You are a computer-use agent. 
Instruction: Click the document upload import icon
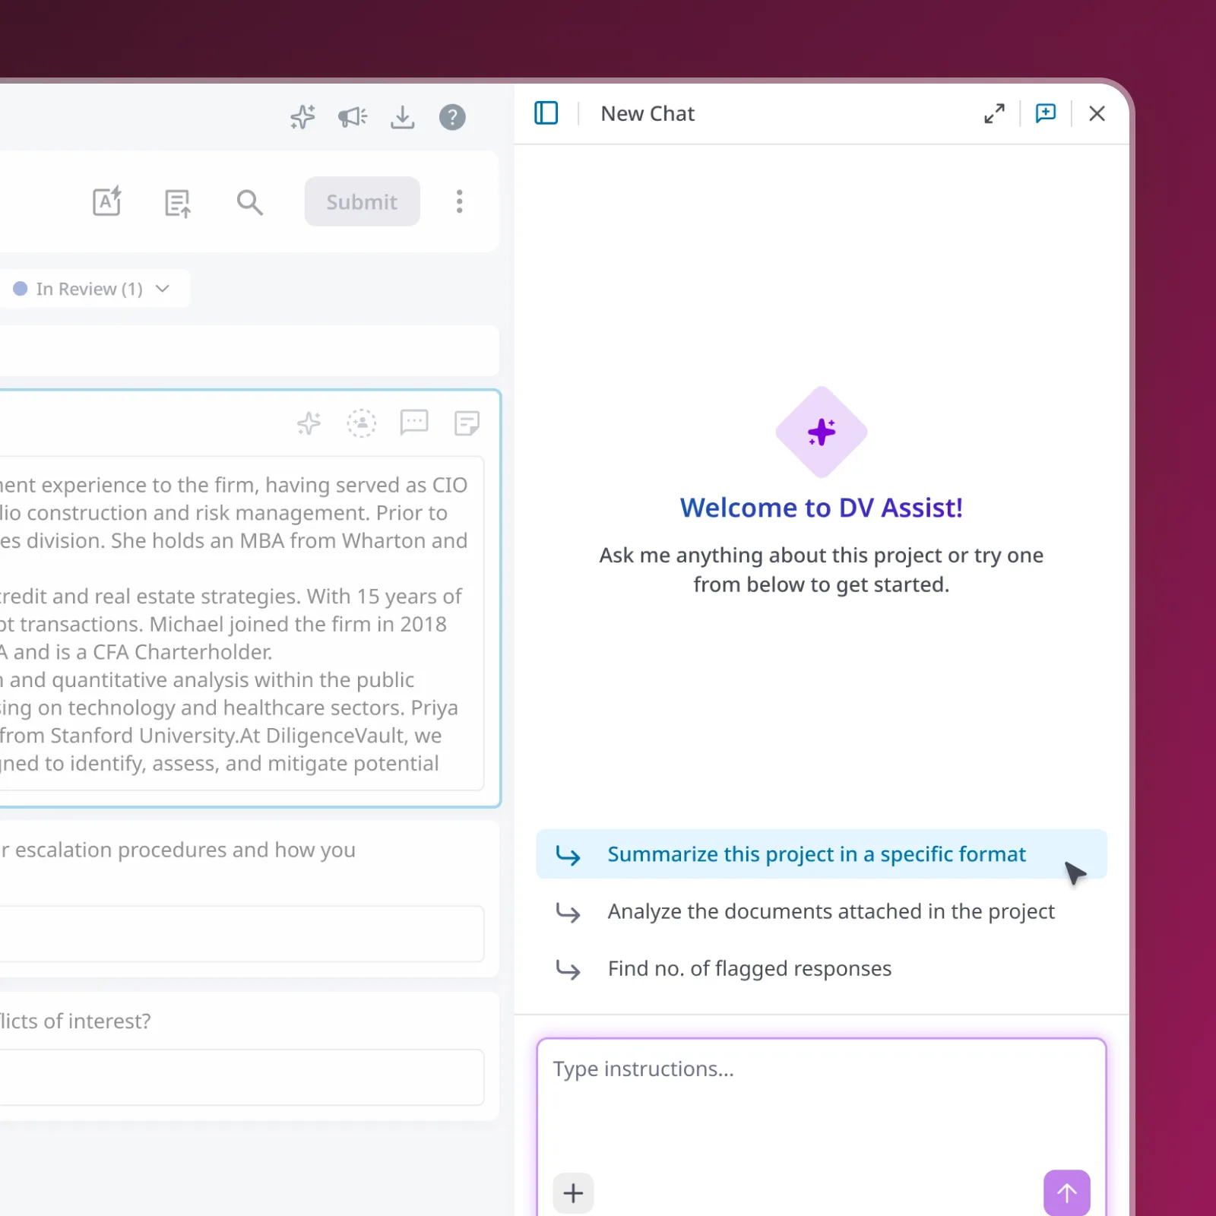click(178, 203)
